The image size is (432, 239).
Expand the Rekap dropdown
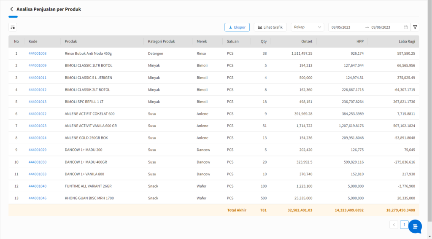pos(307,27)
